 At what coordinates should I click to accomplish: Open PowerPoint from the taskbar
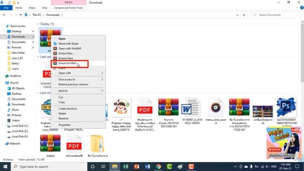(x=137, y=167)
